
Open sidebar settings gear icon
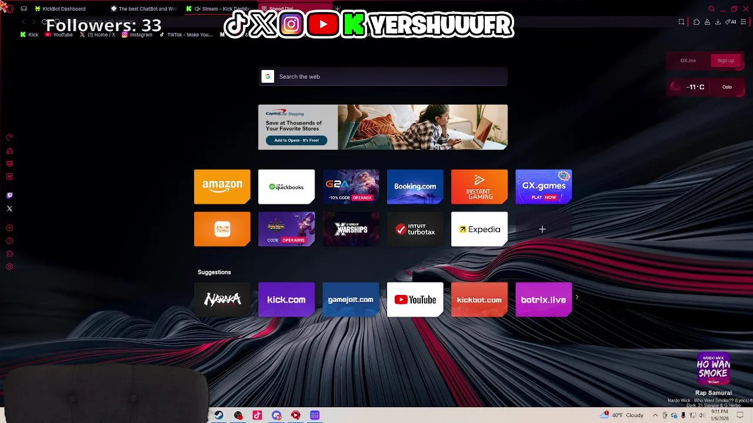pyautogui.click(x=9, y=267)
